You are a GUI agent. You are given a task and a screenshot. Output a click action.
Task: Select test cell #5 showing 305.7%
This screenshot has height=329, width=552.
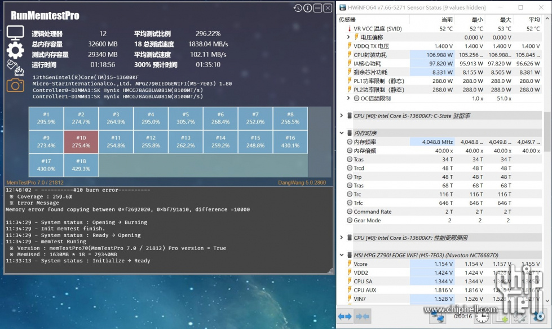186,118
